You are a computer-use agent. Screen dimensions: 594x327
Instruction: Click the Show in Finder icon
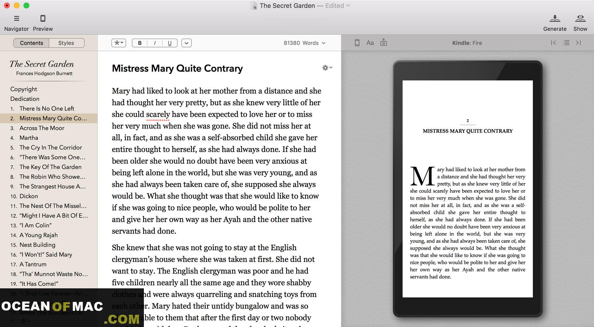tap(580, 18)
